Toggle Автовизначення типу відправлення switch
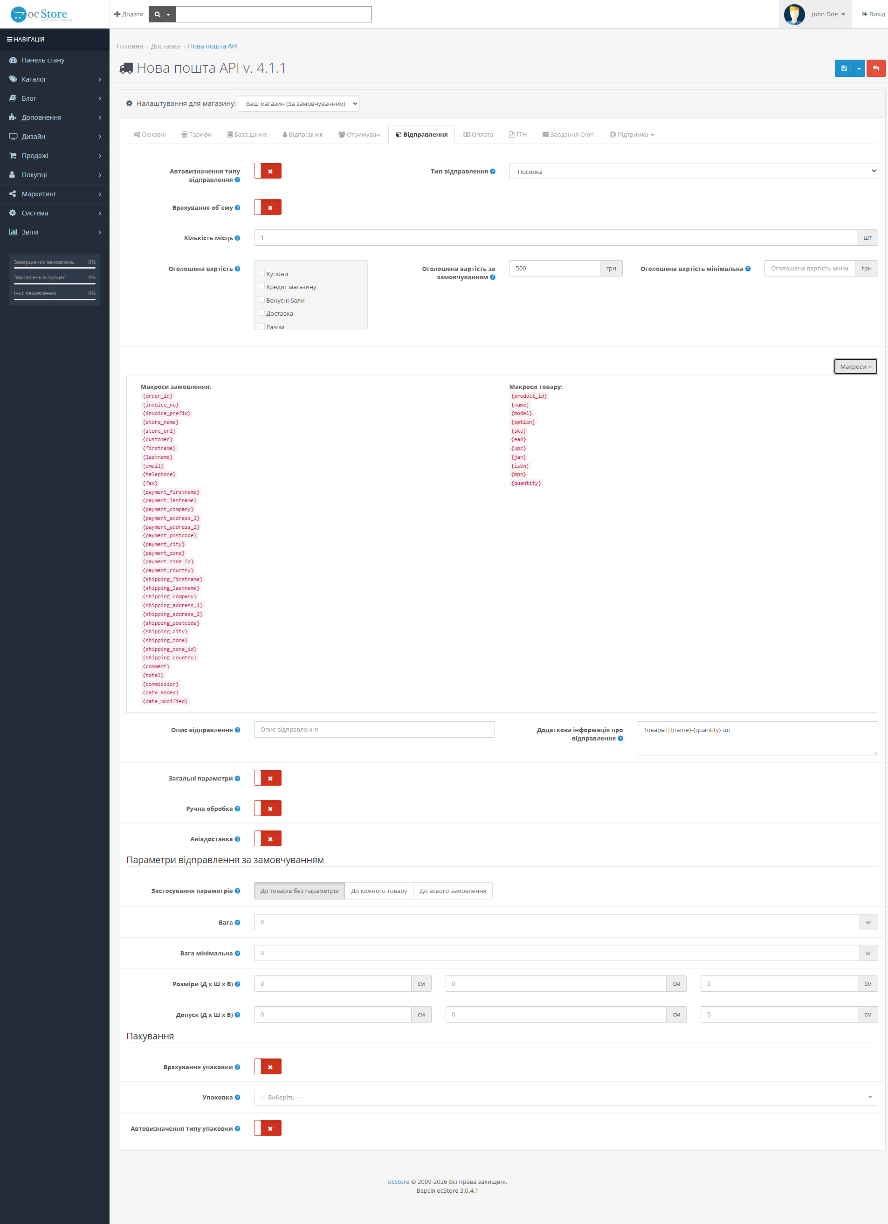The width and height of the screenshot is (888, 1224). [x=268, y=171]
